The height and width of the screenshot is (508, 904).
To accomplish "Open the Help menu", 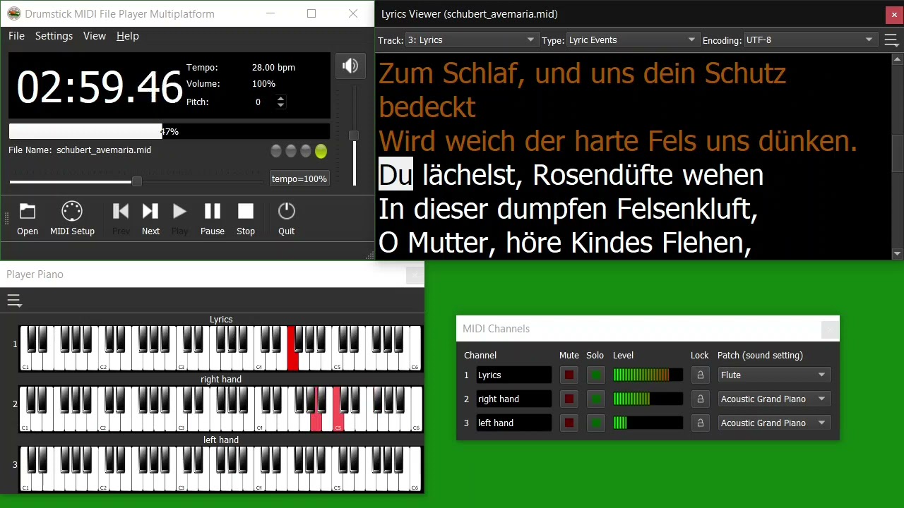I will click(128, 36).
